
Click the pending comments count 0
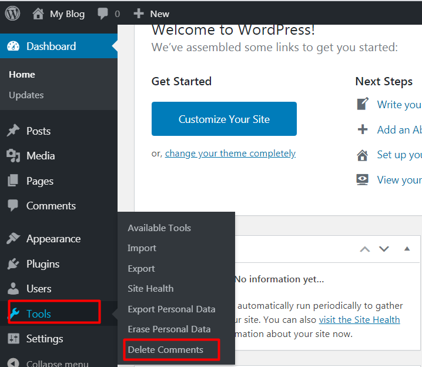(117, 14)
